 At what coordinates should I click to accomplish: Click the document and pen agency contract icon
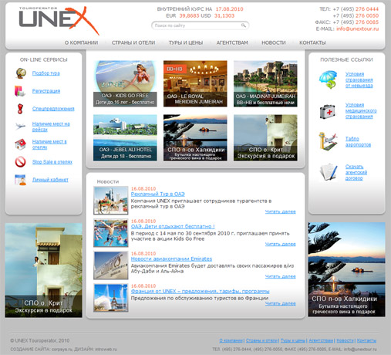(x=329, y=172)
